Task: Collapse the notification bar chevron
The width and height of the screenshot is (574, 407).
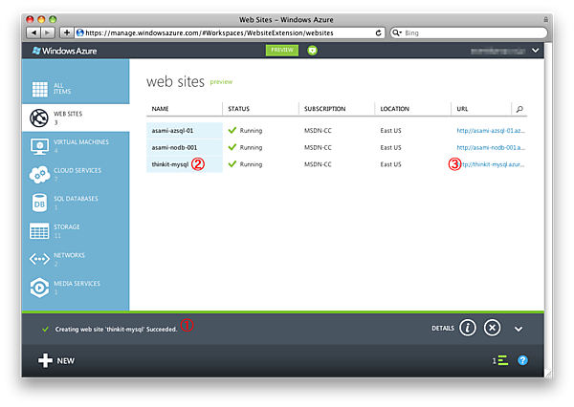Action: [519, 329]
